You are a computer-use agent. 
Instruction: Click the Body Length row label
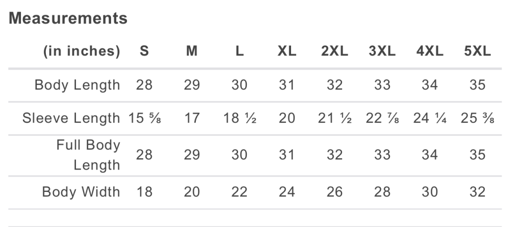coord(77,84)
